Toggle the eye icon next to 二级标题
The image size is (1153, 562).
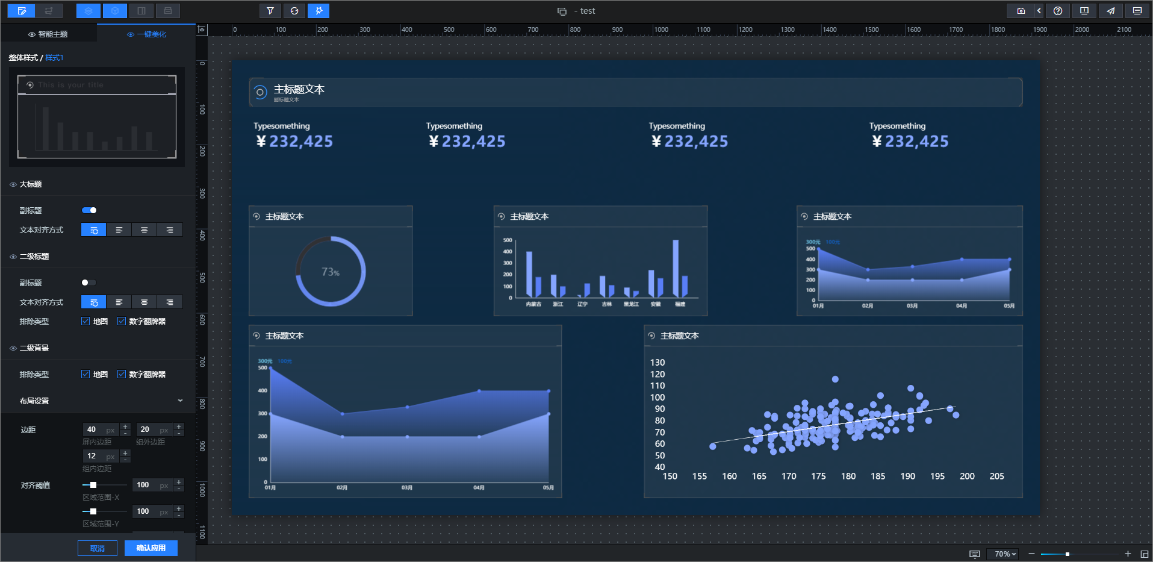[x=13, y=257]
